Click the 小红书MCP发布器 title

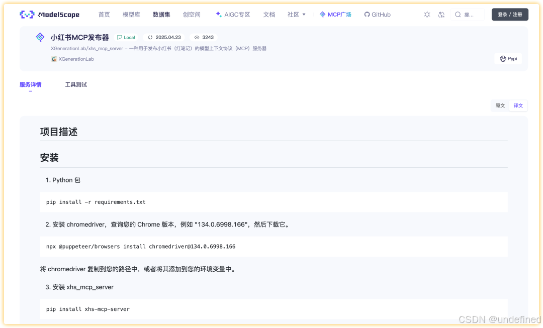pyautogui.click(x=79, y=37)
